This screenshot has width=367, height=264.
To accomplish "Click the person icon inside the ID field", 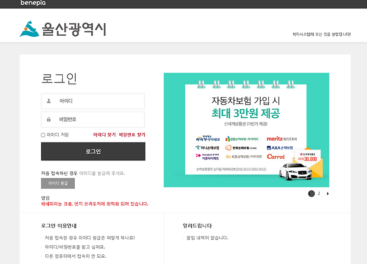I will pyautogui.click(x=48, y=101).
